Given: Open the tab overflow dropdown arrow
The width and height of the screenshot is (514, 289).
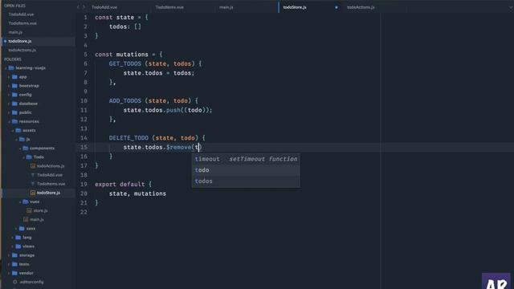Looking at the screenshot, I should [x=511, y=7].
